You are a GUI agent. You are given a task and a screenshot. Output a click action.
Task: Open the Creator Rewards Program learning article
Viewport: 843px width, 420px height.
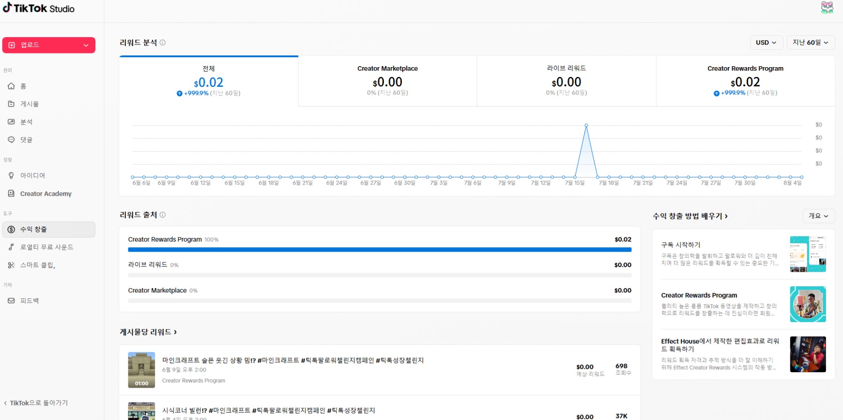[743, 304]
